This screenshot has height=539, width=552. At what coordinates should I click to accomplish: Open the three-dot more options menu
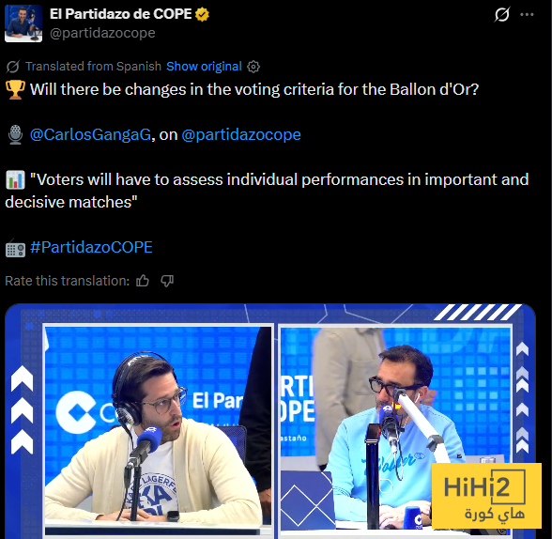(527, 14)
